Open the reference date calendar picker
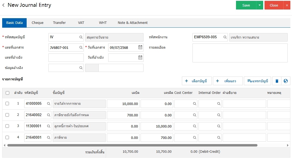292x159 pixels. [x=140, y=57]
